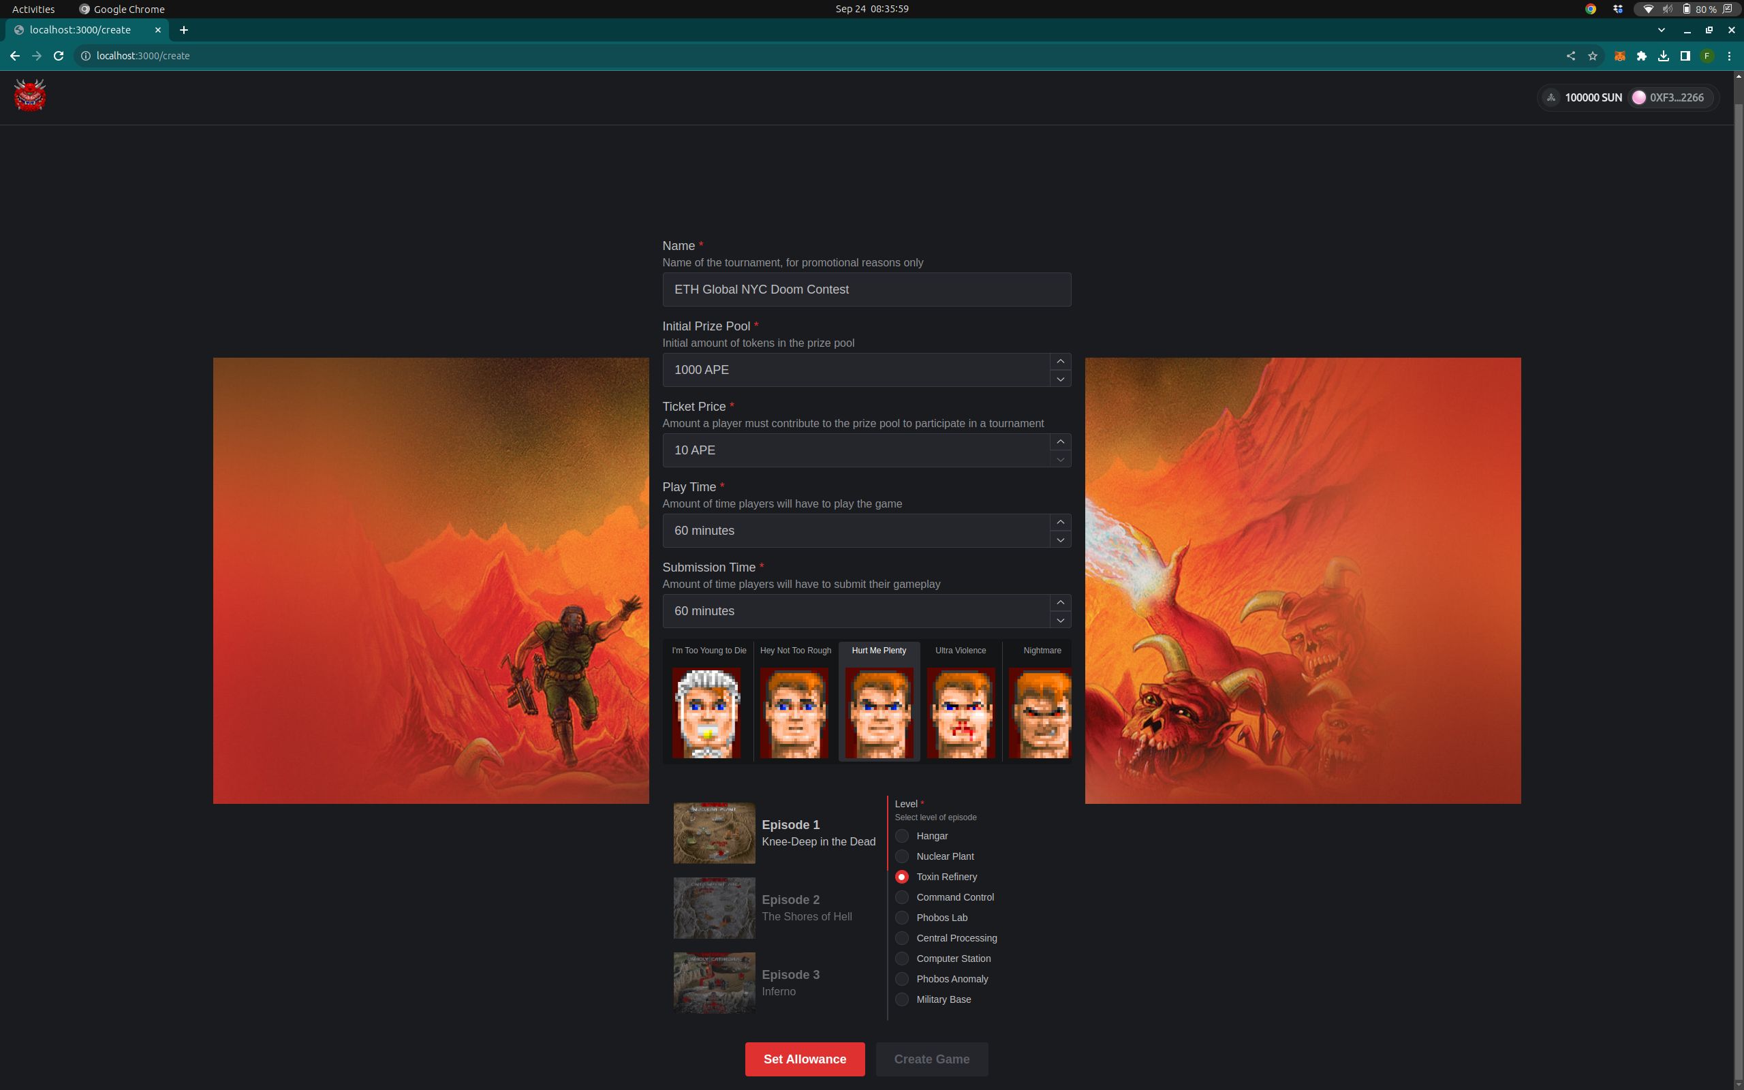The image size is (1744, 1090).
Task: Click the network icon beside 100000 SUN
Action: point(1552,97)
